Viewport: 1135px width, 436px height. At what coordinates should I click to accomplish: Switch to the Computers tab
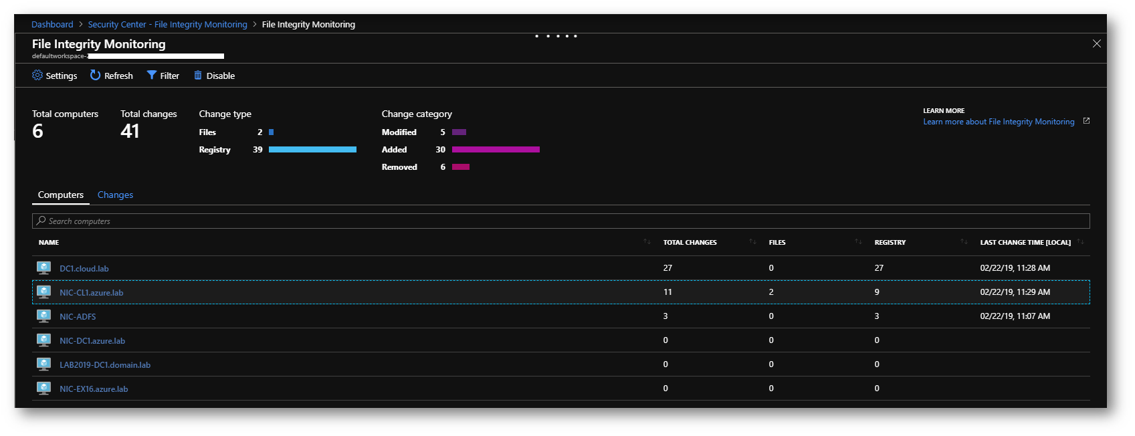(x=61, y=195)
